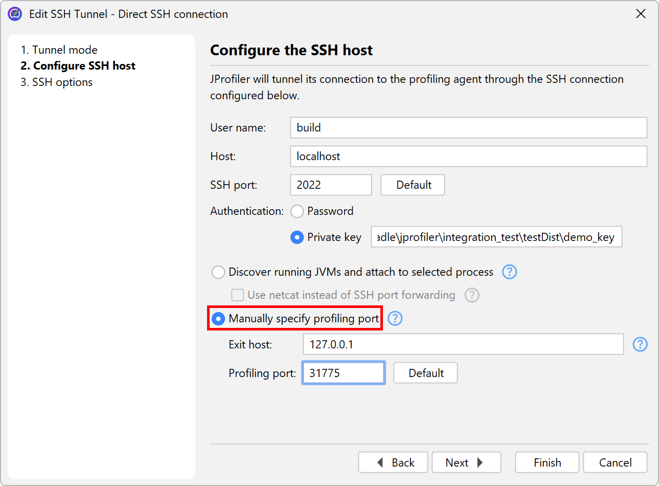Click the Next button
This screenshot has width=659, height=486.
pos(466,462)
